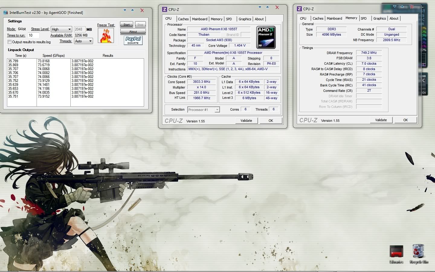Expand the Stress Level dropdown
Image resolution: width=435 pixels, height=272 pixels.
pos(61,29)
